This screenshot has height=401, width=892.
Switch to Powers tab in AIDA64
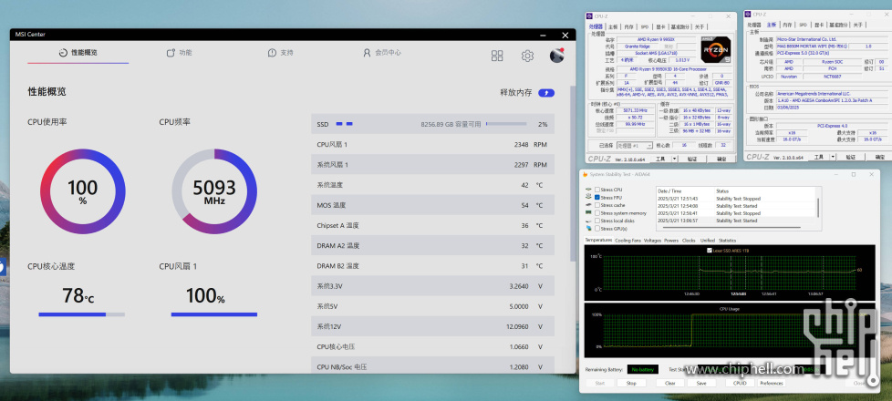point(671,241)
